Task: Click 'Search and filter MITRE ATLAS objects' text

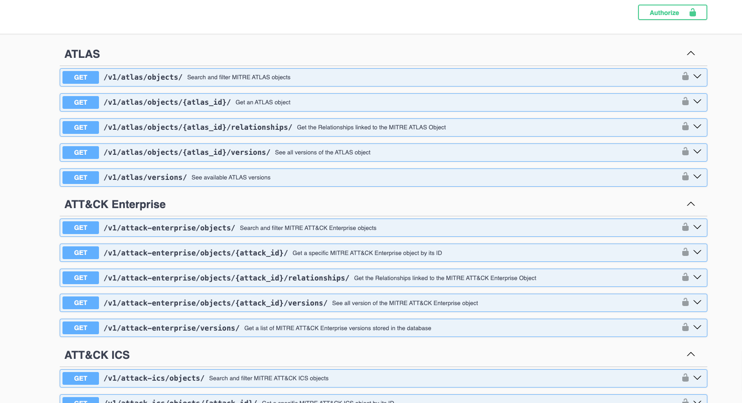Action: tap(239, 77)
